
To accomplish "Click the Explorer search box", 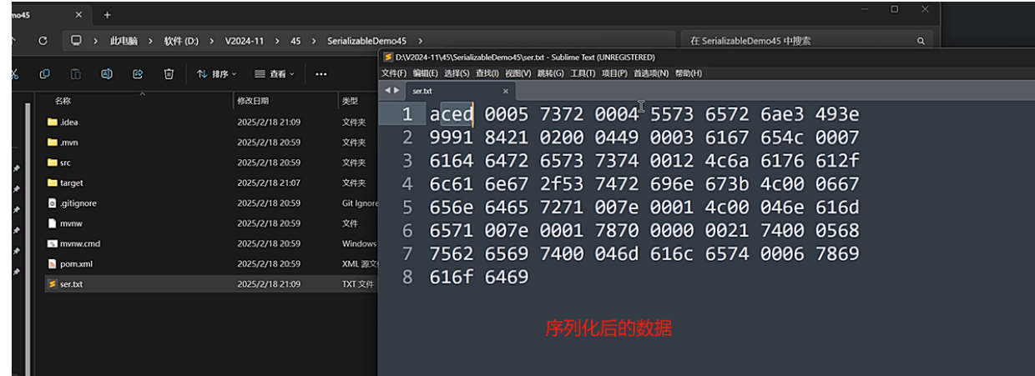I will [x=808, y=41].
